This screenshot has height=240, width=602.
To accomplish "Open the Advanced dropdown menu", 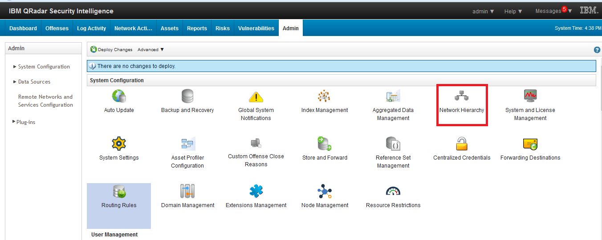I will tap(150, 50).
